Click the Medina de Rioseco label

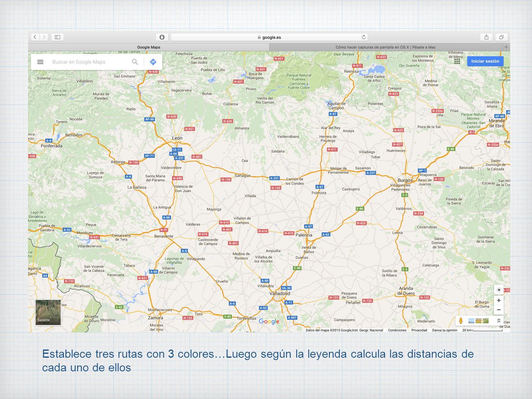point(241,256)
